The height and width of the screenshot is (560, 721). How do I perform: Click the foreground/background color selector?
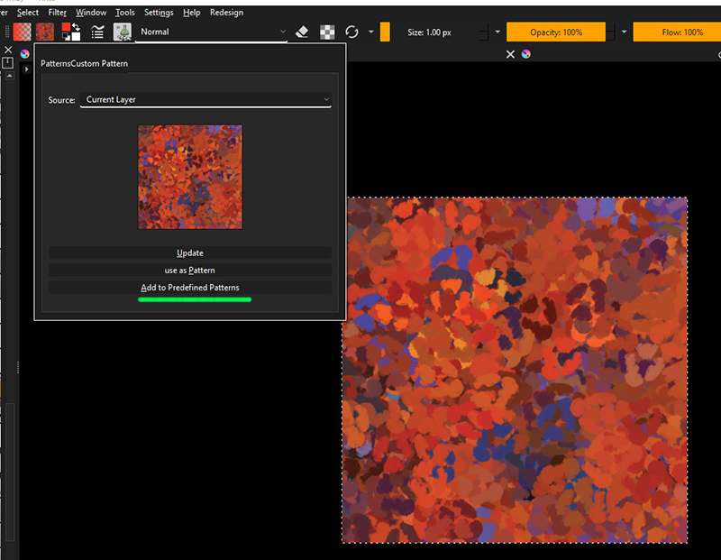click(x=71, y=32)
